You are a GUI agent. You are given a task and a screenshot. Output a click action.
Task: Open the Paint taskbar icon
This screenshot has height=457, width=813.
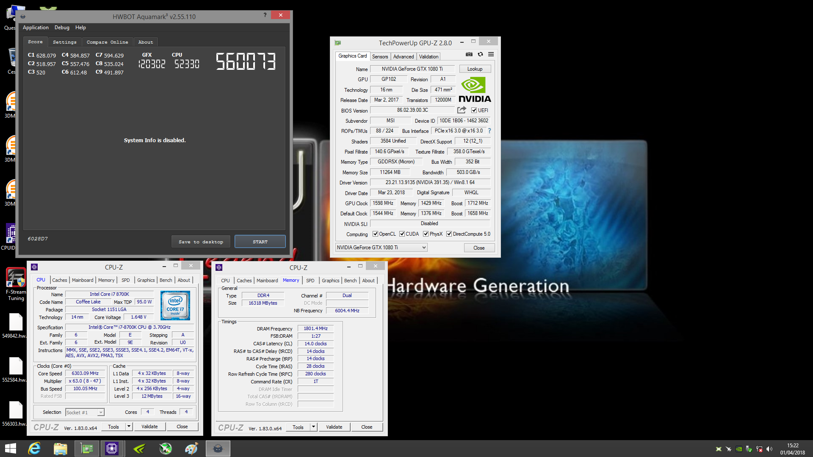click(191, 449)
